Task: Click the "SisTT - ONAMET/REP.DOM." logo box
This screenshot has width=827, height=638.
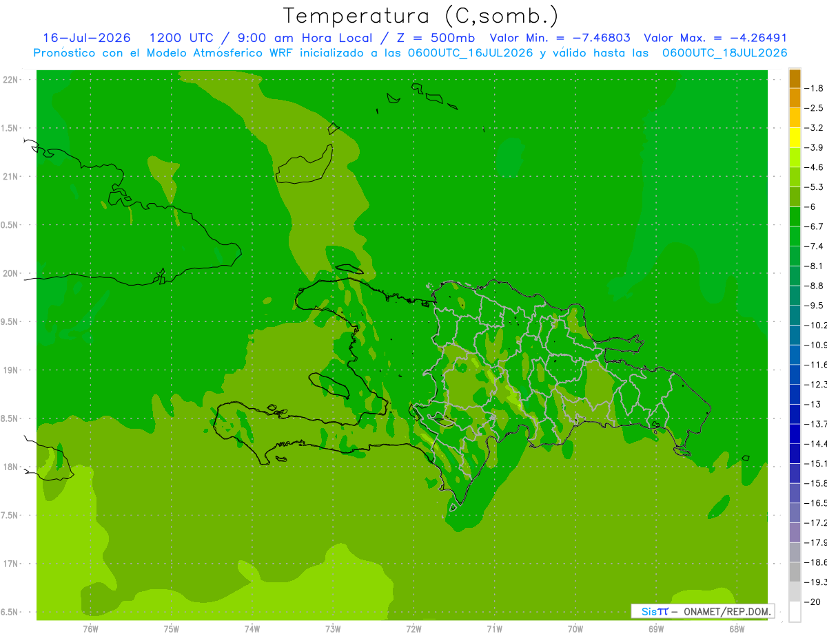Action: (702, 611)
